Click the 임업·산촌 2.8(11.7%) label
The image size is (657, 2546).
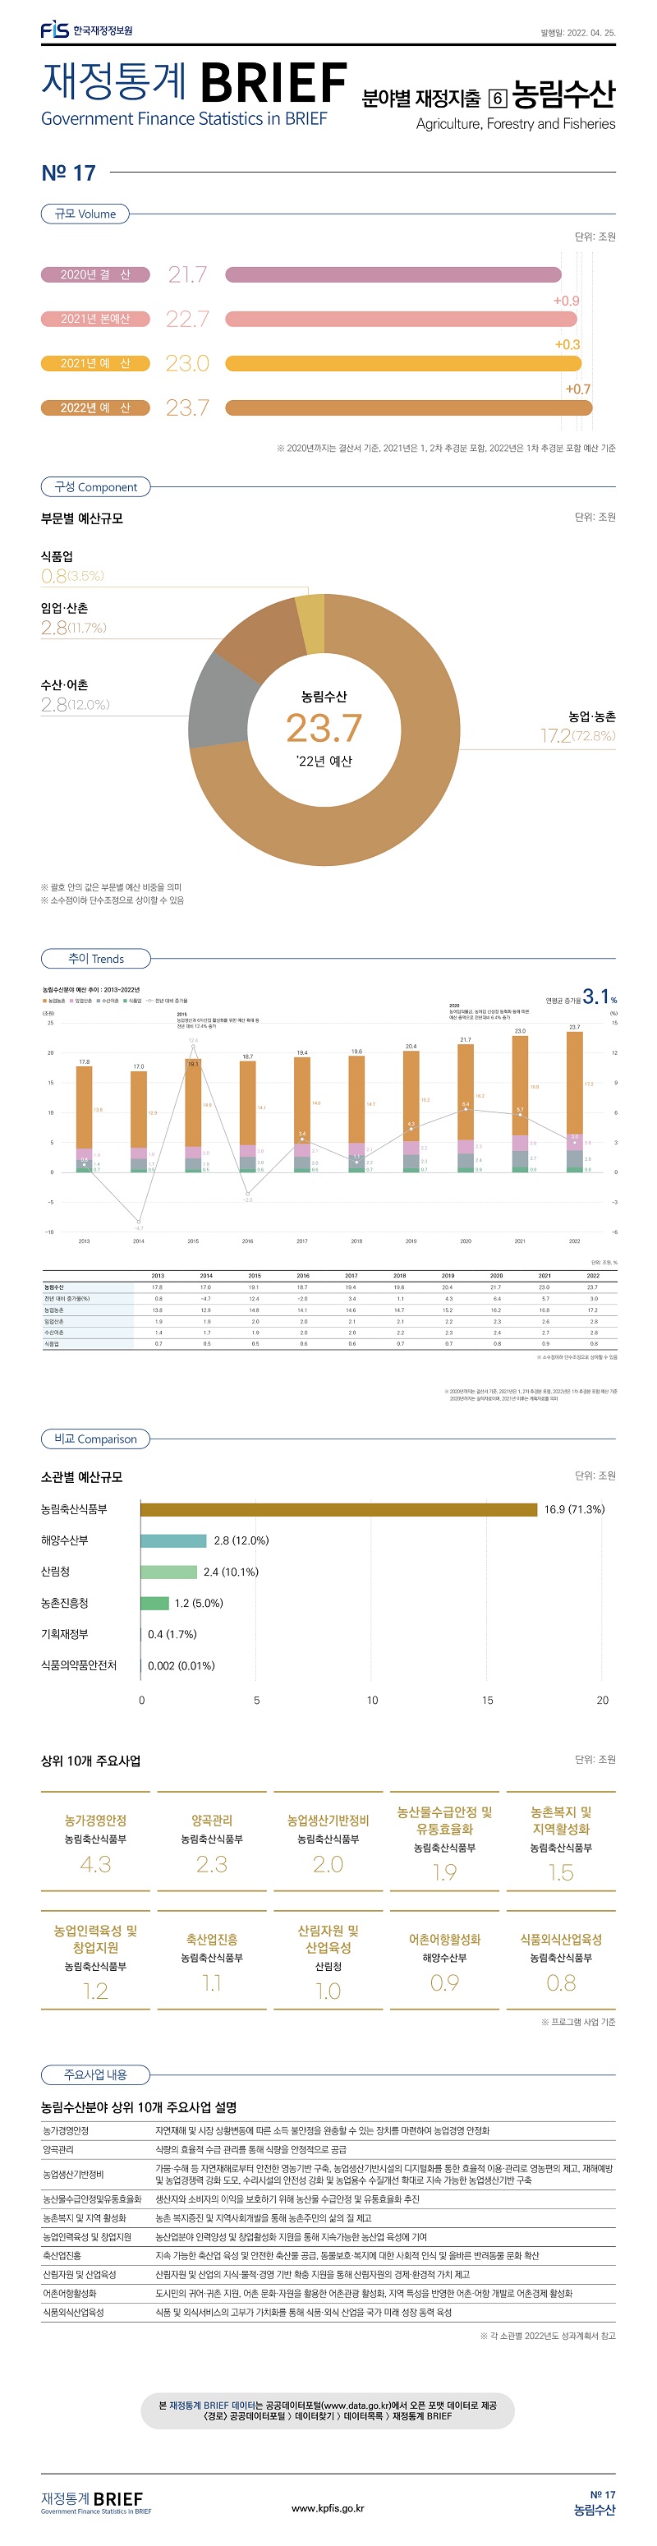click(x=73, y=619)
